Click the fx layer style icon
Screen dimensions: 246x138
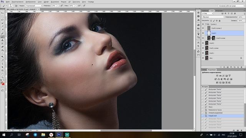[x=224, y=67]
